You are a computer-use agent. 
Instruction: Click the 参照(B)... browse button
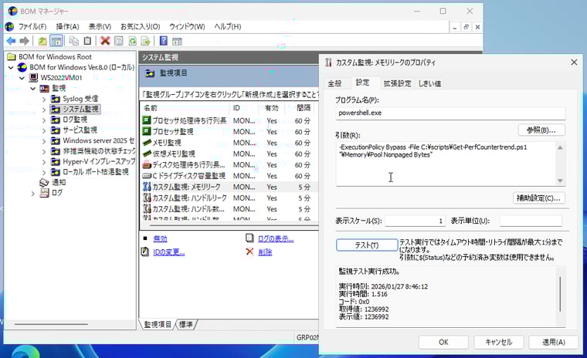[541, 130]
